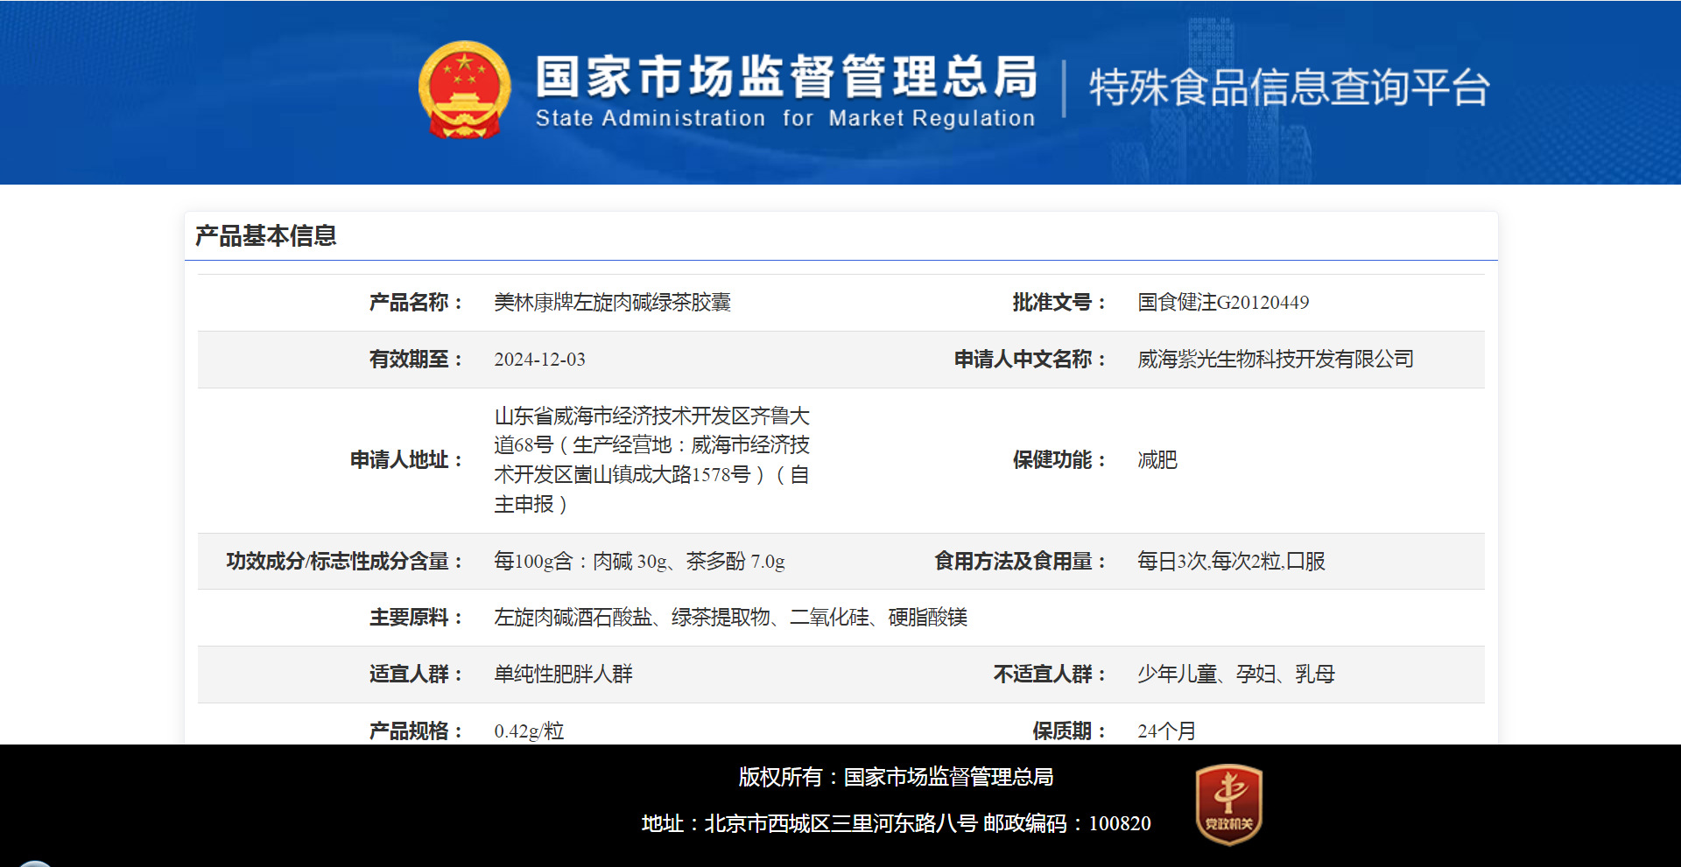This screenshot has width=1681, height=867.
Task: Click the 食用方法及食用量 label
Action: pyautogui.click(x=1021, y=562)
